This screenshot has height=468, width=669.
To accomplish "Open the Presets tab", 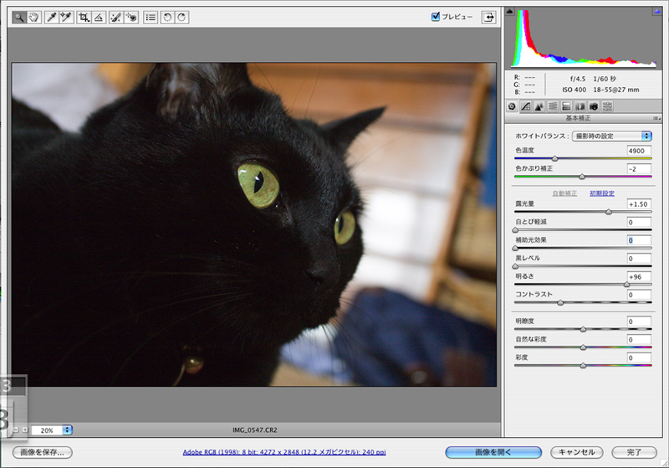I will tap(608, 106).
